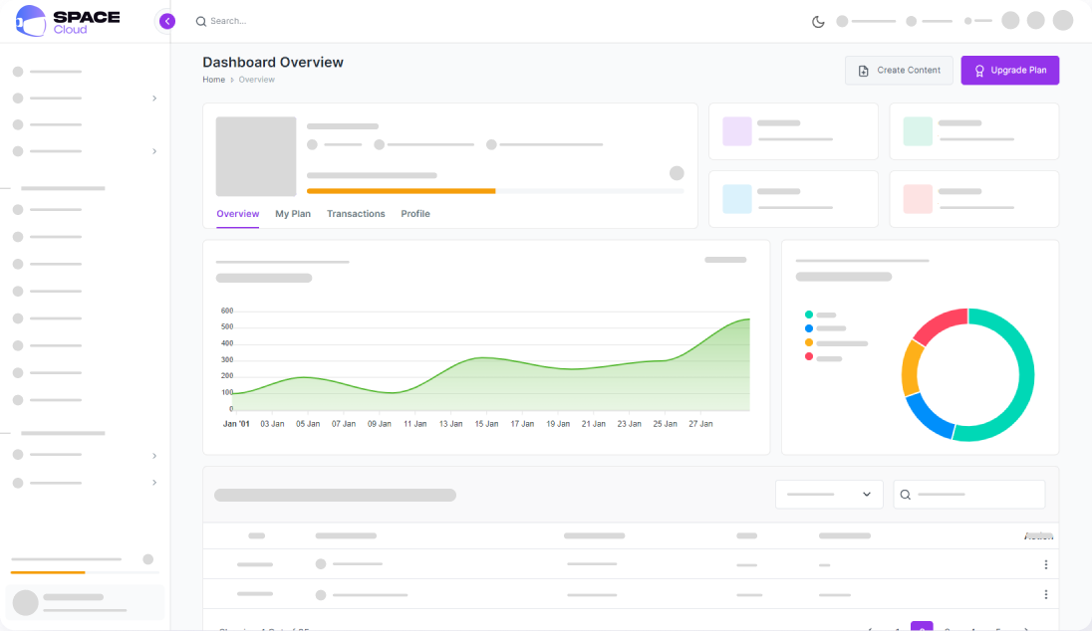Image resolution: width=1092 pixels, height=631 pixels.
Task: Open three-dot menu on first table row
Action: click(1045, 564)
